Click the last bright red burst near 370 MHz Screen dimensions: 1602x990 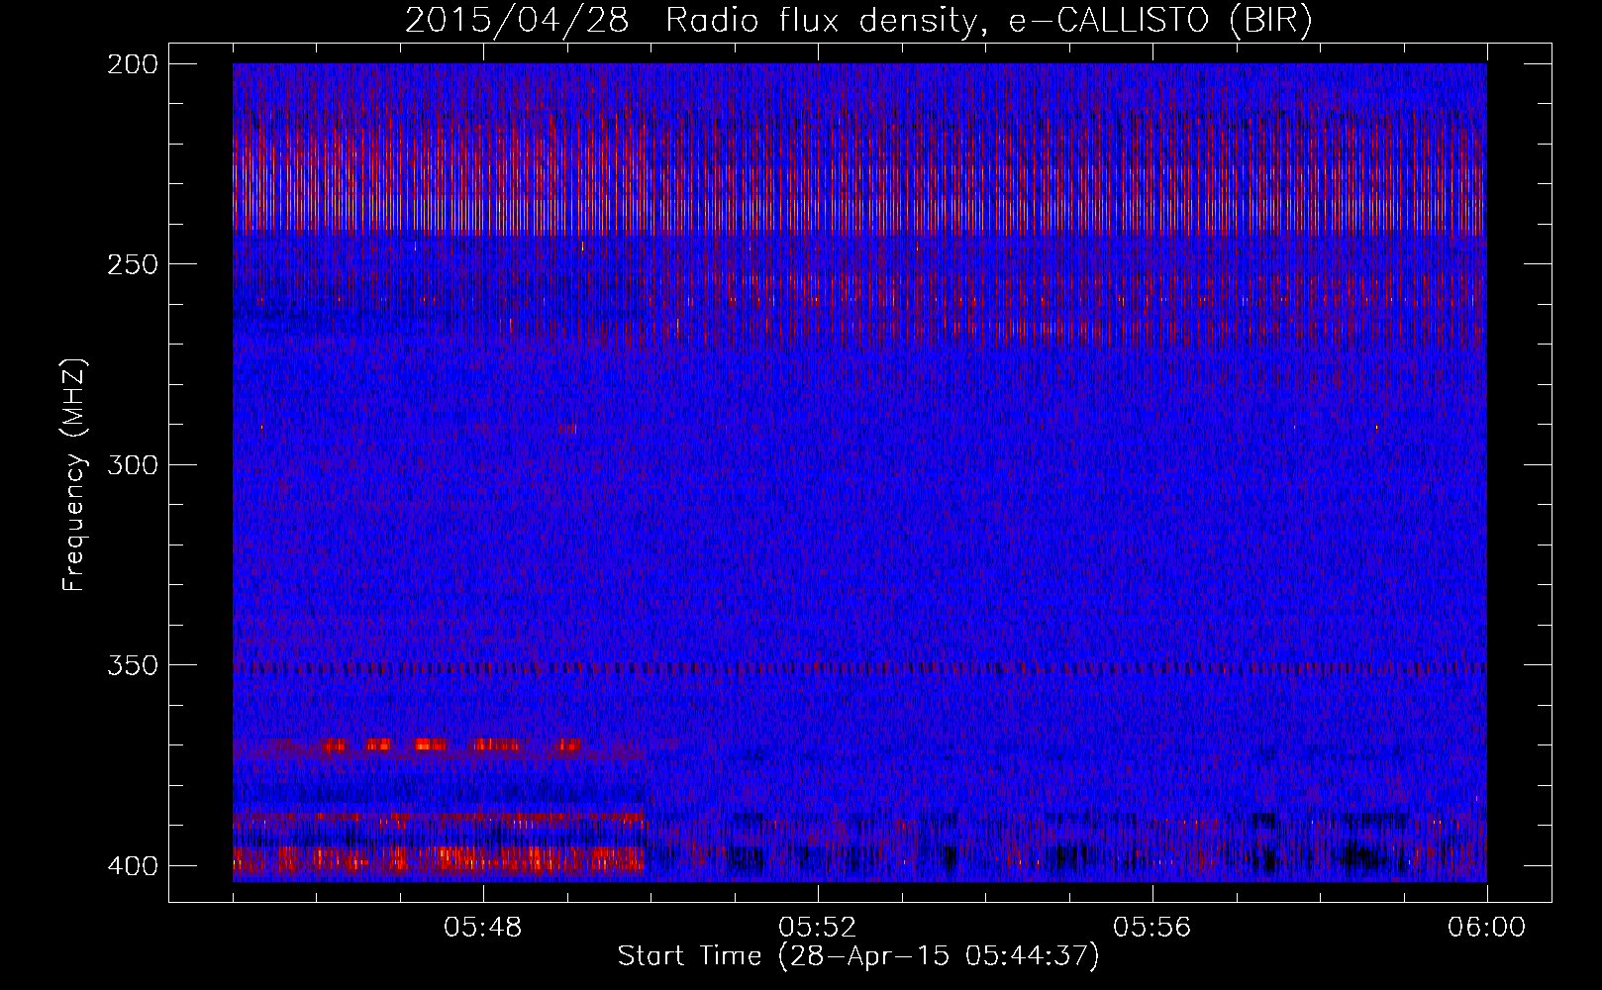click(x=568, y=744)
